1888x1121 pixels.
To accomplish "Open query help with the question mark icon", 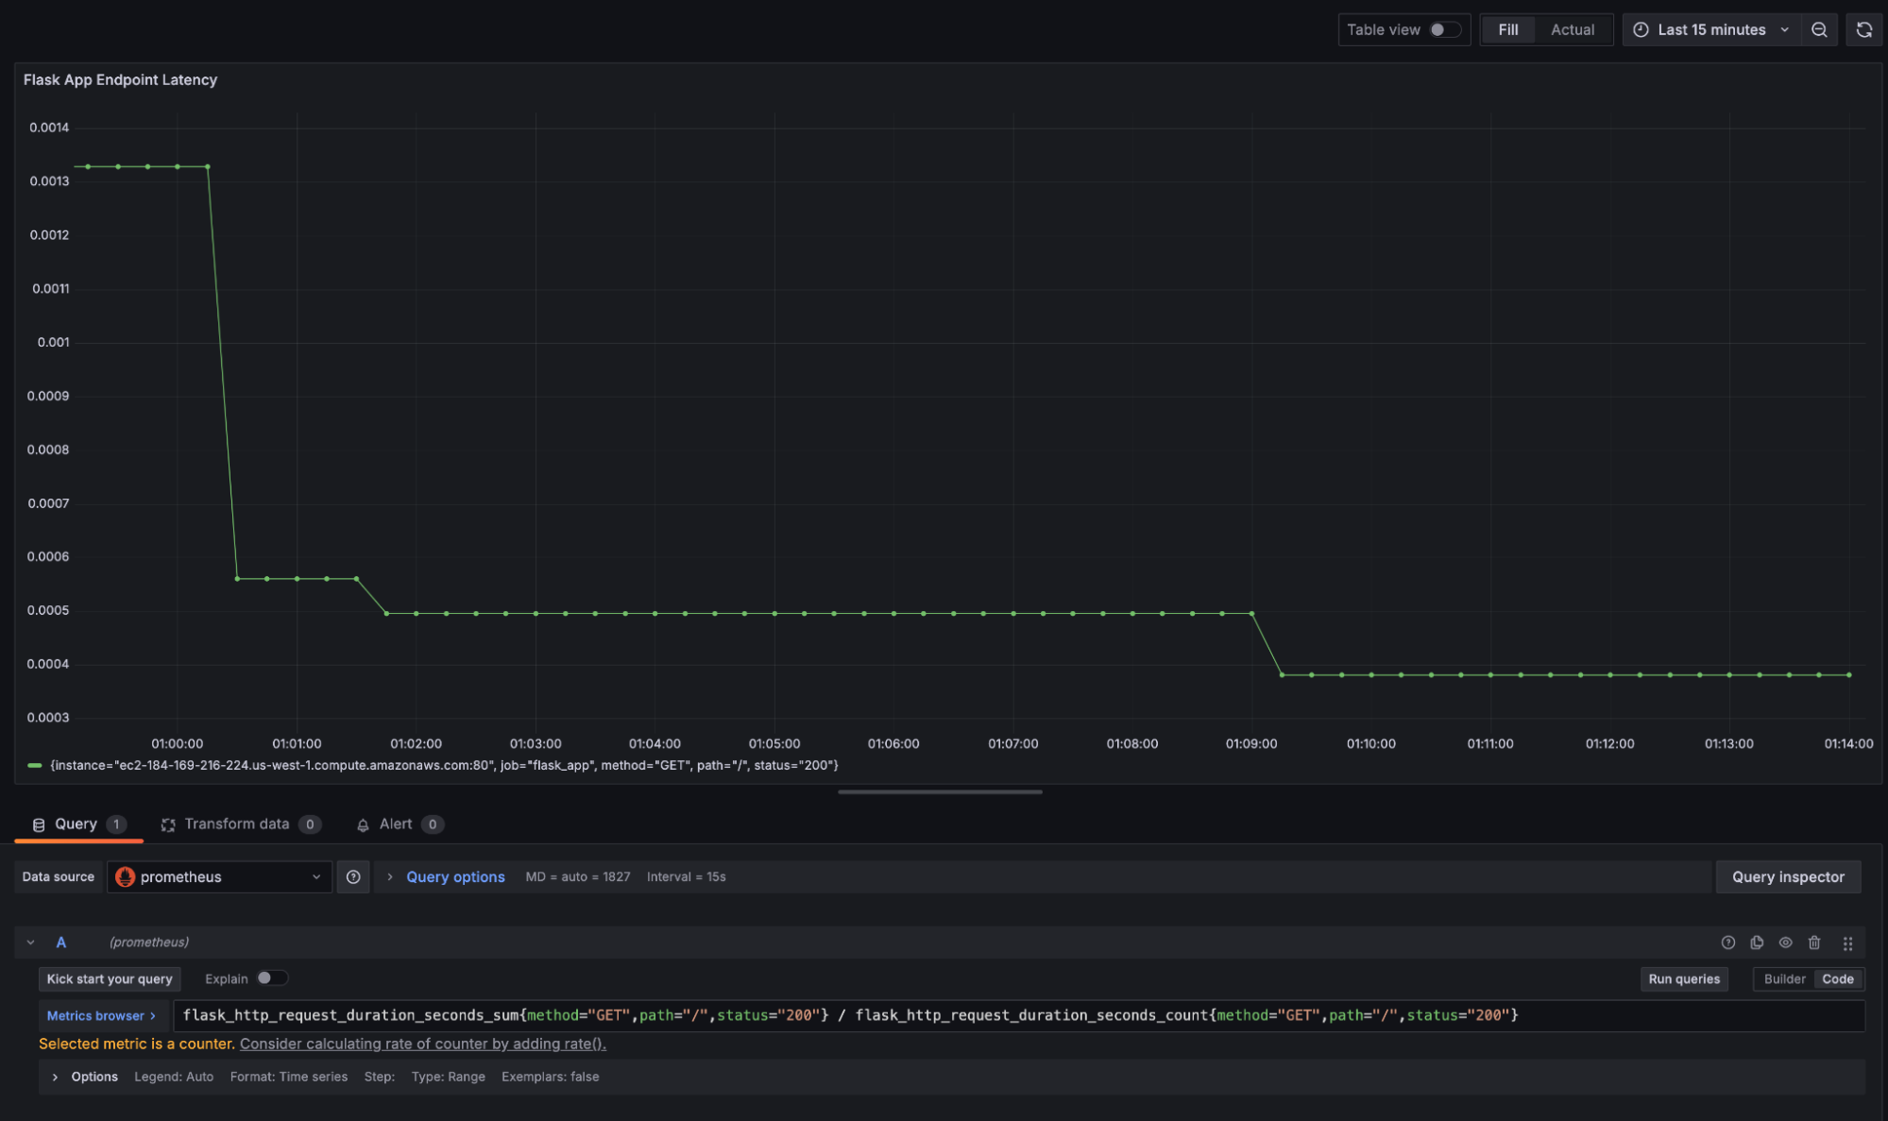I will coord(1728,943).
